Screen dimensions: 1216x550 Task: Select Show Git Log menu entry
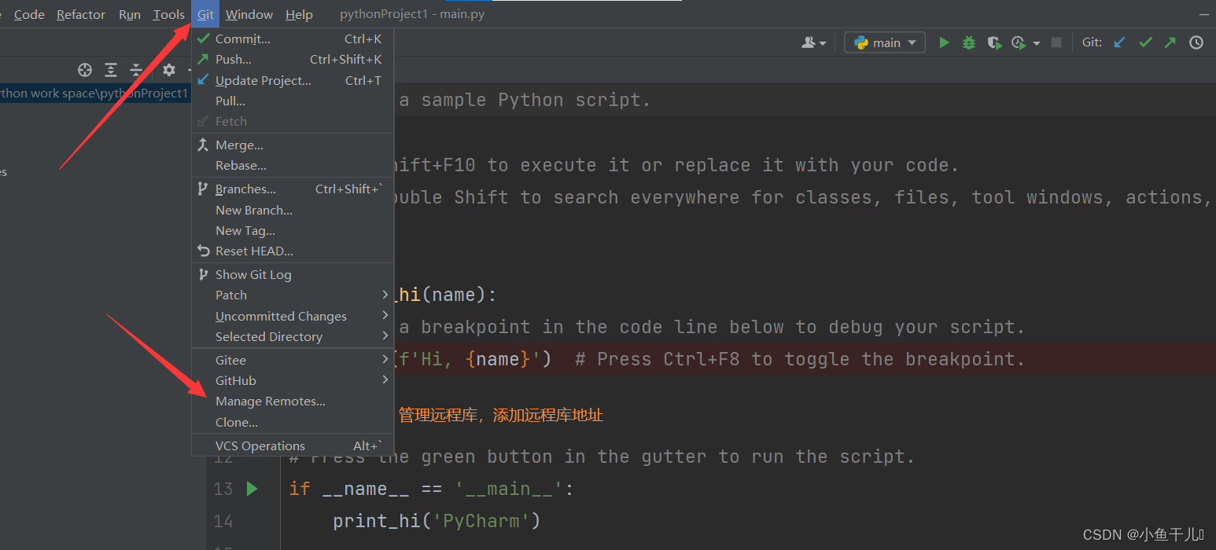[293, 274]
